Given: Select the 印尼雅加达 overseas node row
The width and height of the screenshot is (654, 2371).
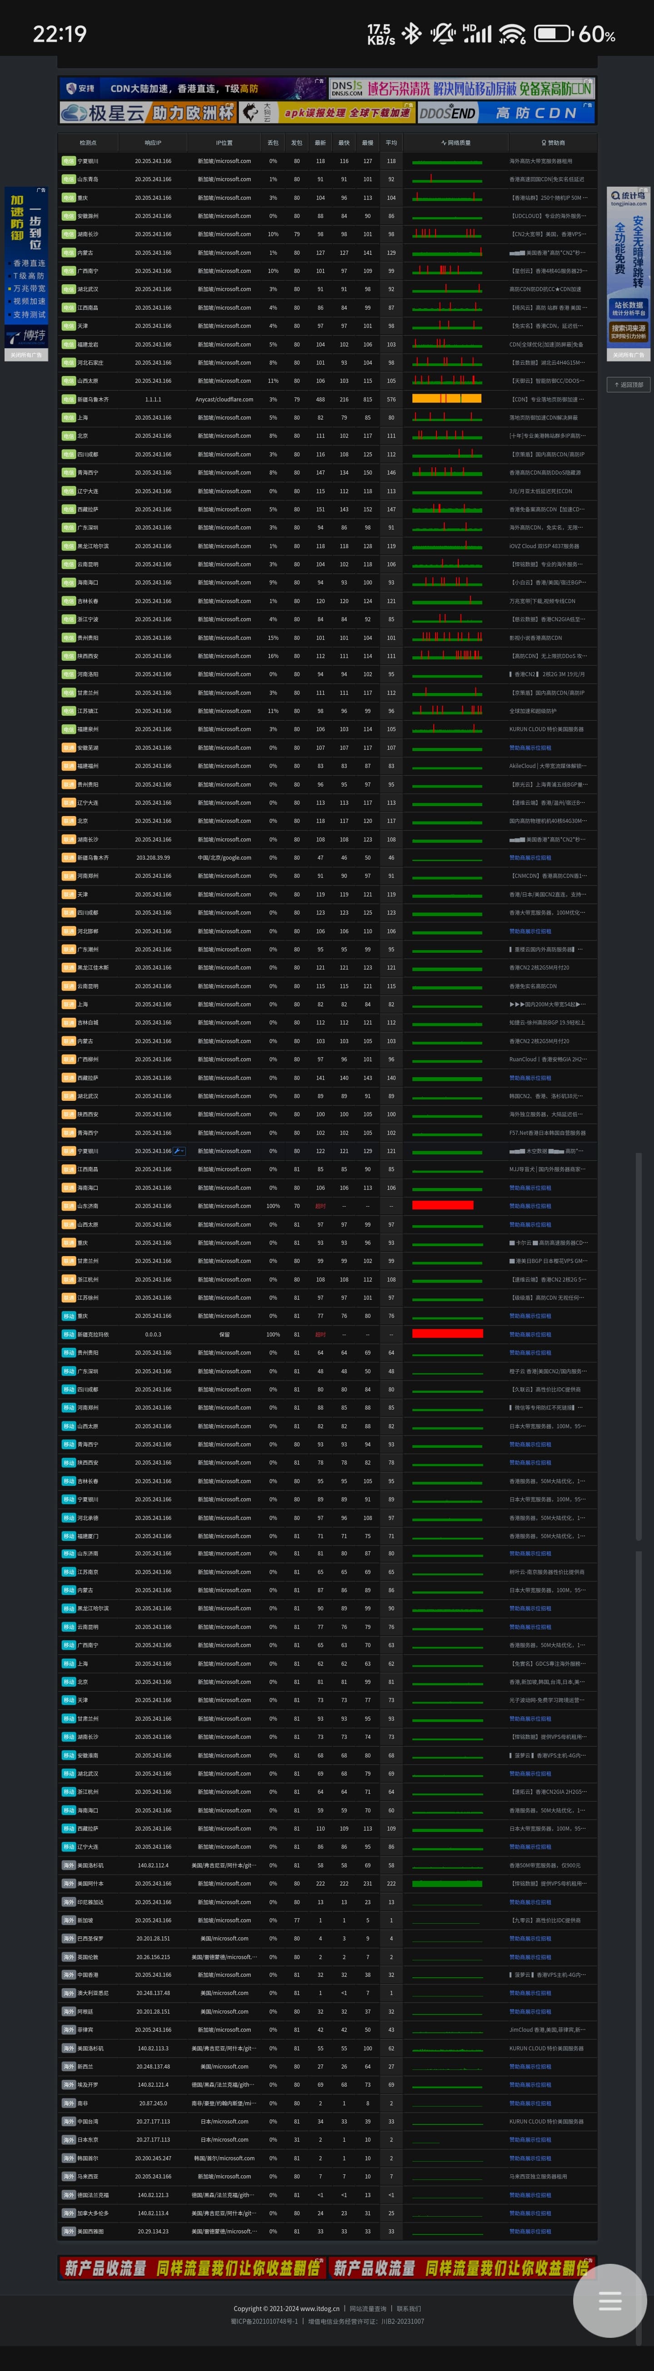Looking at the screenshot, I should (327, 1901).
